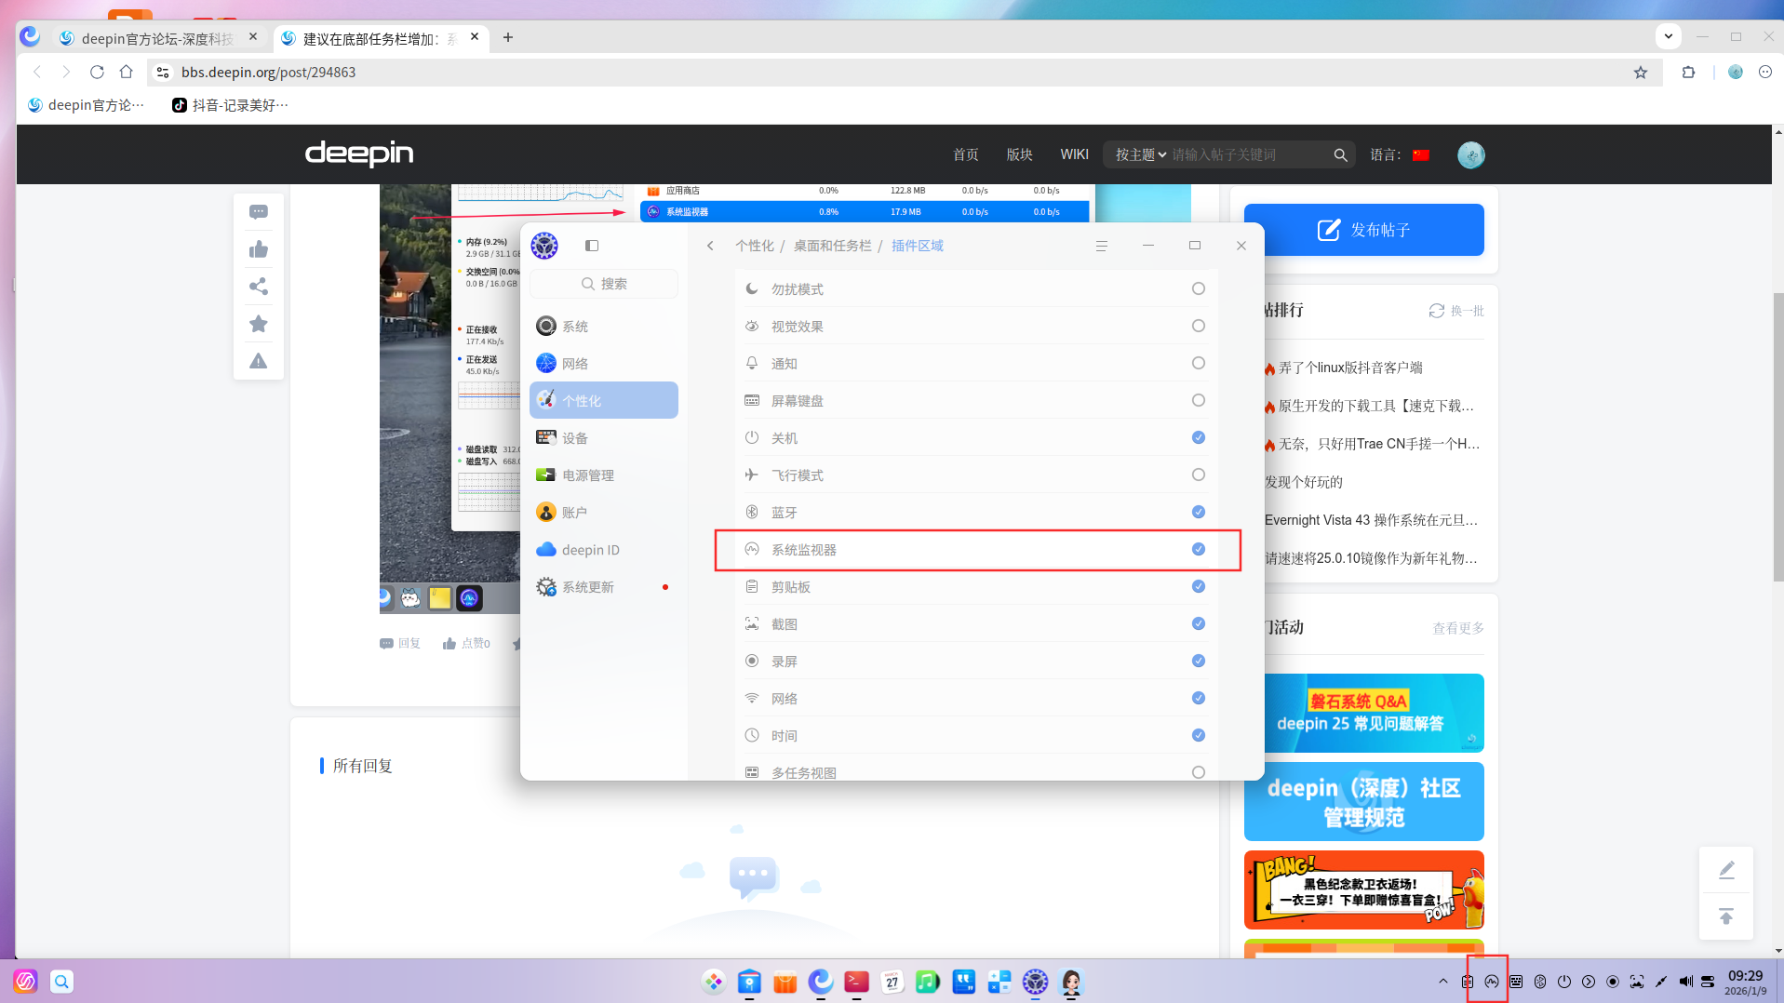Uncheck the 系统监视器 plugin option

[x=1199, y=550]
